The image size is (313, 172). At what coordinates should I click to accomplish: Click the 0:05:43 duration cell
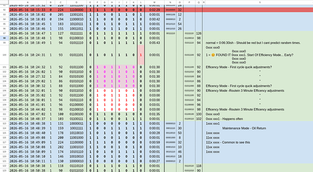[155, 43]
